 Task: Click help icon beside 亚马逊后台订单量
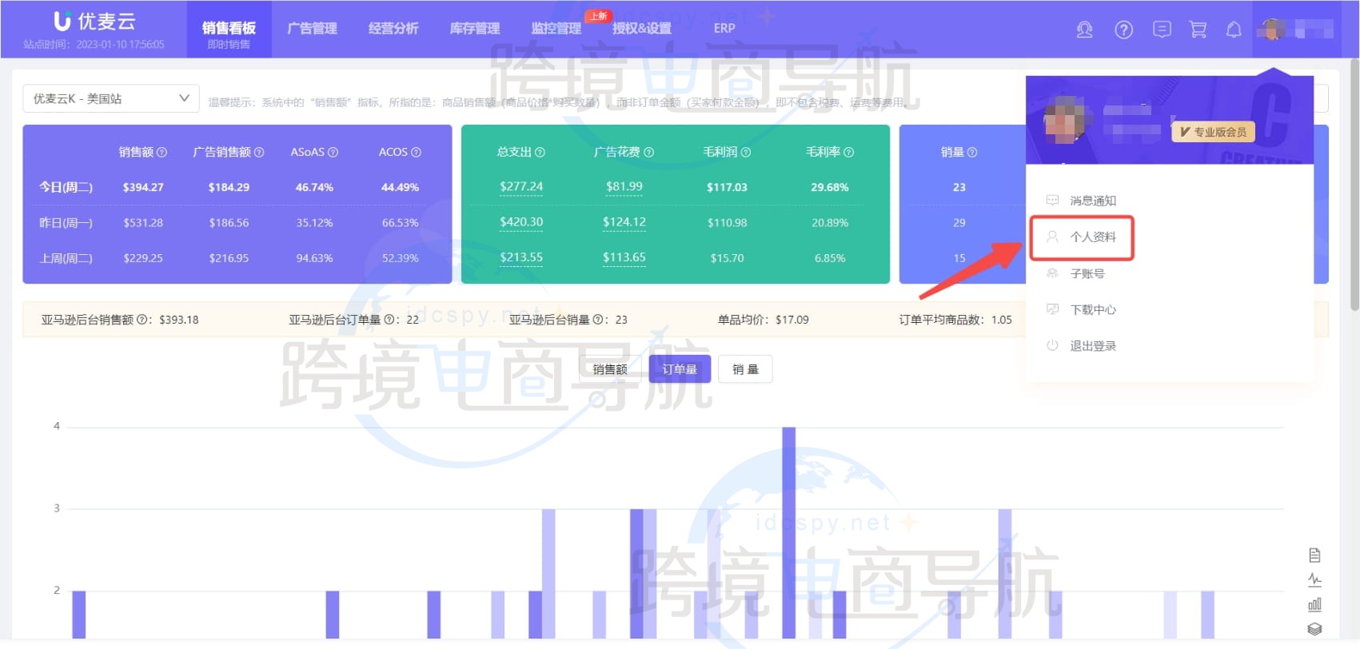389,320
